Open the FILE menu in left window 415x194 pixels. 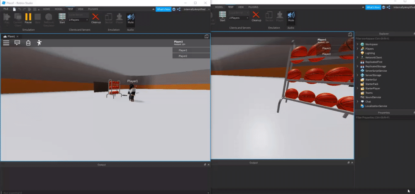point(6,9)
